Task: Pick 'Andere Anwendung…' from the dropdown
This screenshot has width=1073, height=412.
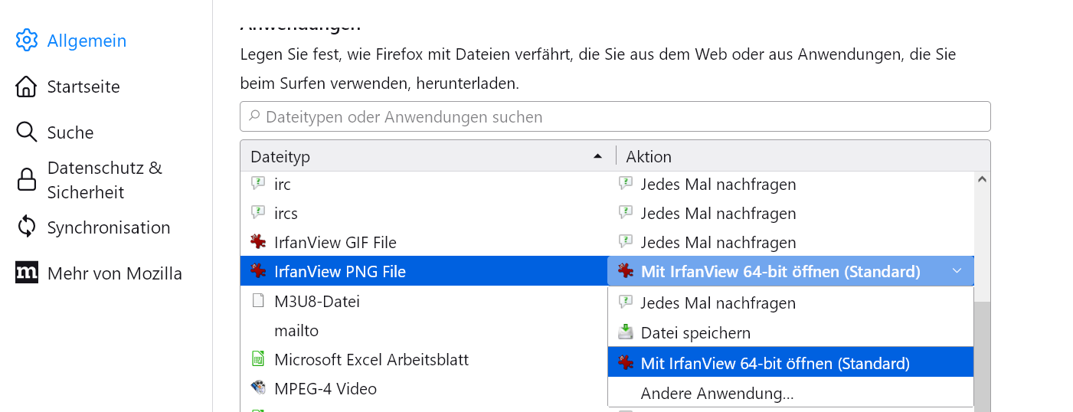Action: pyautogui.click(x=717, y=394)
